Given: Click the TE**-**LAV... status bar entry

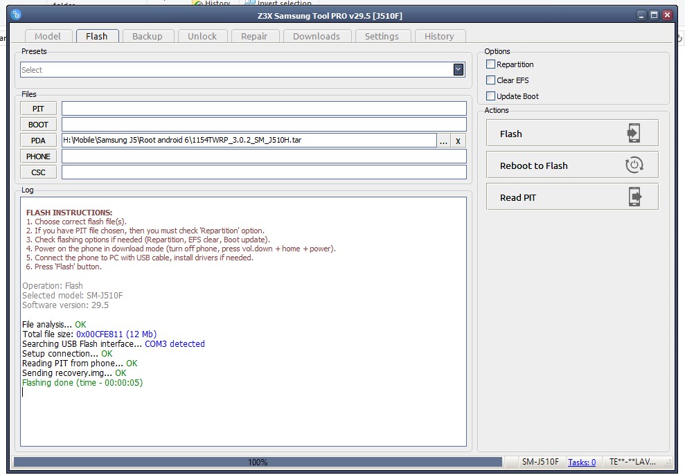Looking at the screenshot, I should pos(632,462).
